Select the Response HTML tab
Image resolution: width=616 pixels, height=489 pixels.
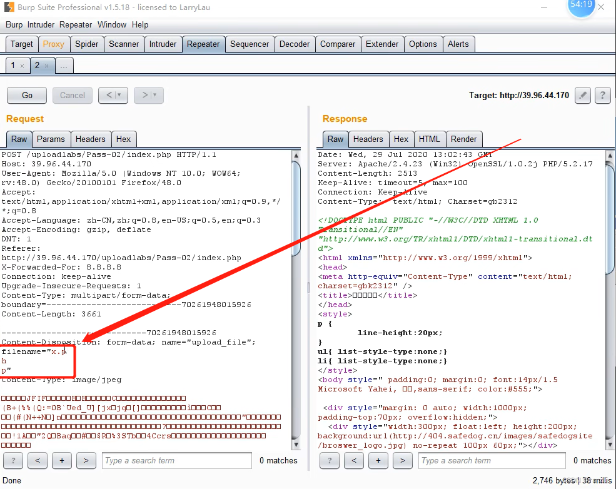430,139
